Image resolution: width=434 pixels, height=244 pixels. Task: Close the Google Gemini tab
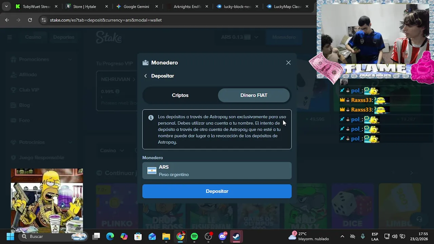click(x=157, y=6)
